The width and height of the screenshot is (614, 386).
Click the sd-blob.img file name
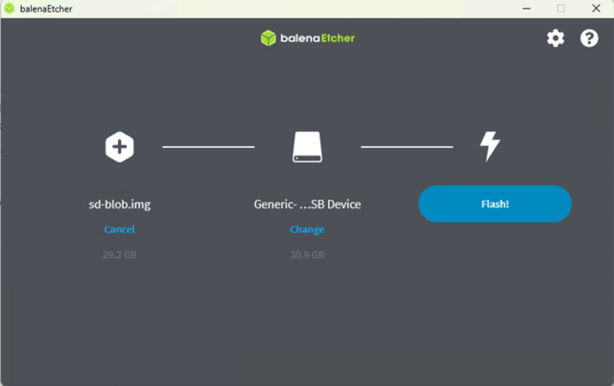click(x=119, y=205)
